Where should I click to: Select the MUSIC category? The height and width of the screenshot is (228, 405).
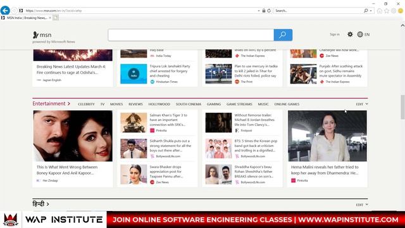(x=263, y=104)
